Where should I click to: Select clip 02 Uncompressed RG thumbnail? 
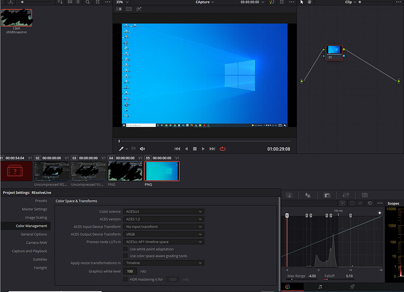point(52,171)
